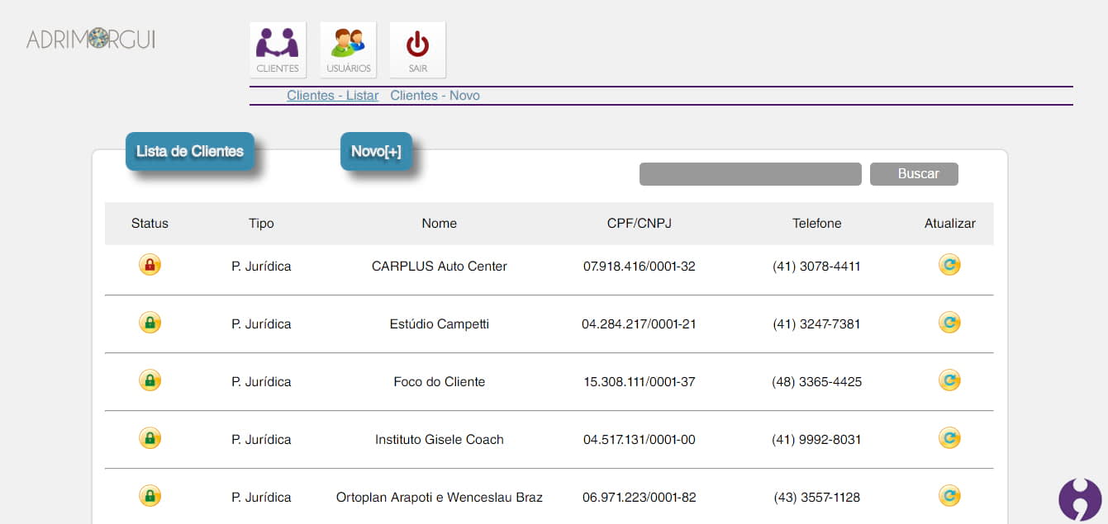Click the Status column header
Viewport: 1108px width, 524px height.
(150, 224)
